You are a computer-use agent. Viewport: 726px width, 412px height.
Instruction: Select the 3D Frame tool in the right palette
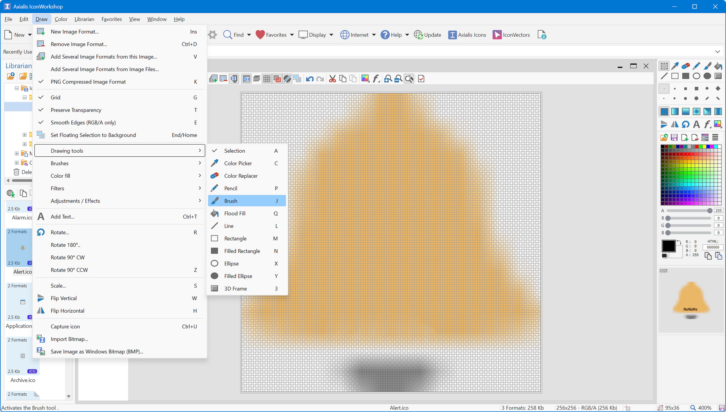(x=718, y=76)
